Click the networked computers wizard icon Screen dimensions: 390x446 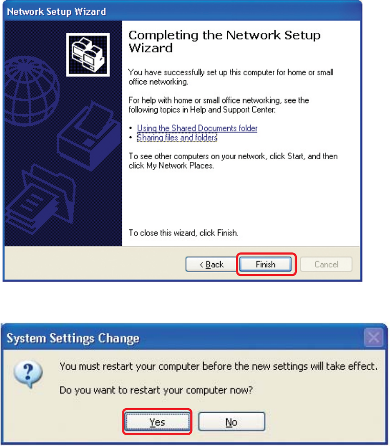click(x=88, y=55)
